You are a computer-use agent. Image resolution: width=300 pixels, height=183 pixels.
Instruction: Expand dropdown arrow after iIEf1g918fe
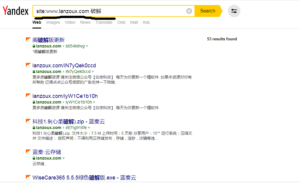(89, 128)
